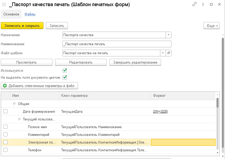Uncheck Не выделять поля документа цветом
This screenshot has width=225, height=159.
[x=64, y=78]
